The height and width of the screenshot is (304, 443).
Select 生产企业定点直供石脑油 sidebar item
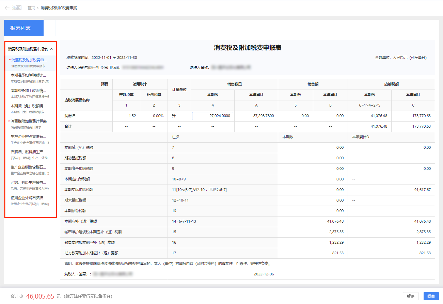[29, 137]
